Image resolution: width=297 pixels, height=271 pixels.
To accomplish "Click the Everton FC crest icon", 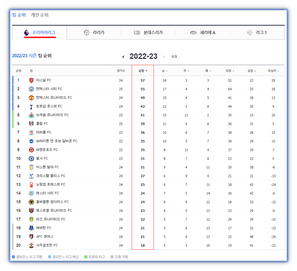I will pos(31,228).
